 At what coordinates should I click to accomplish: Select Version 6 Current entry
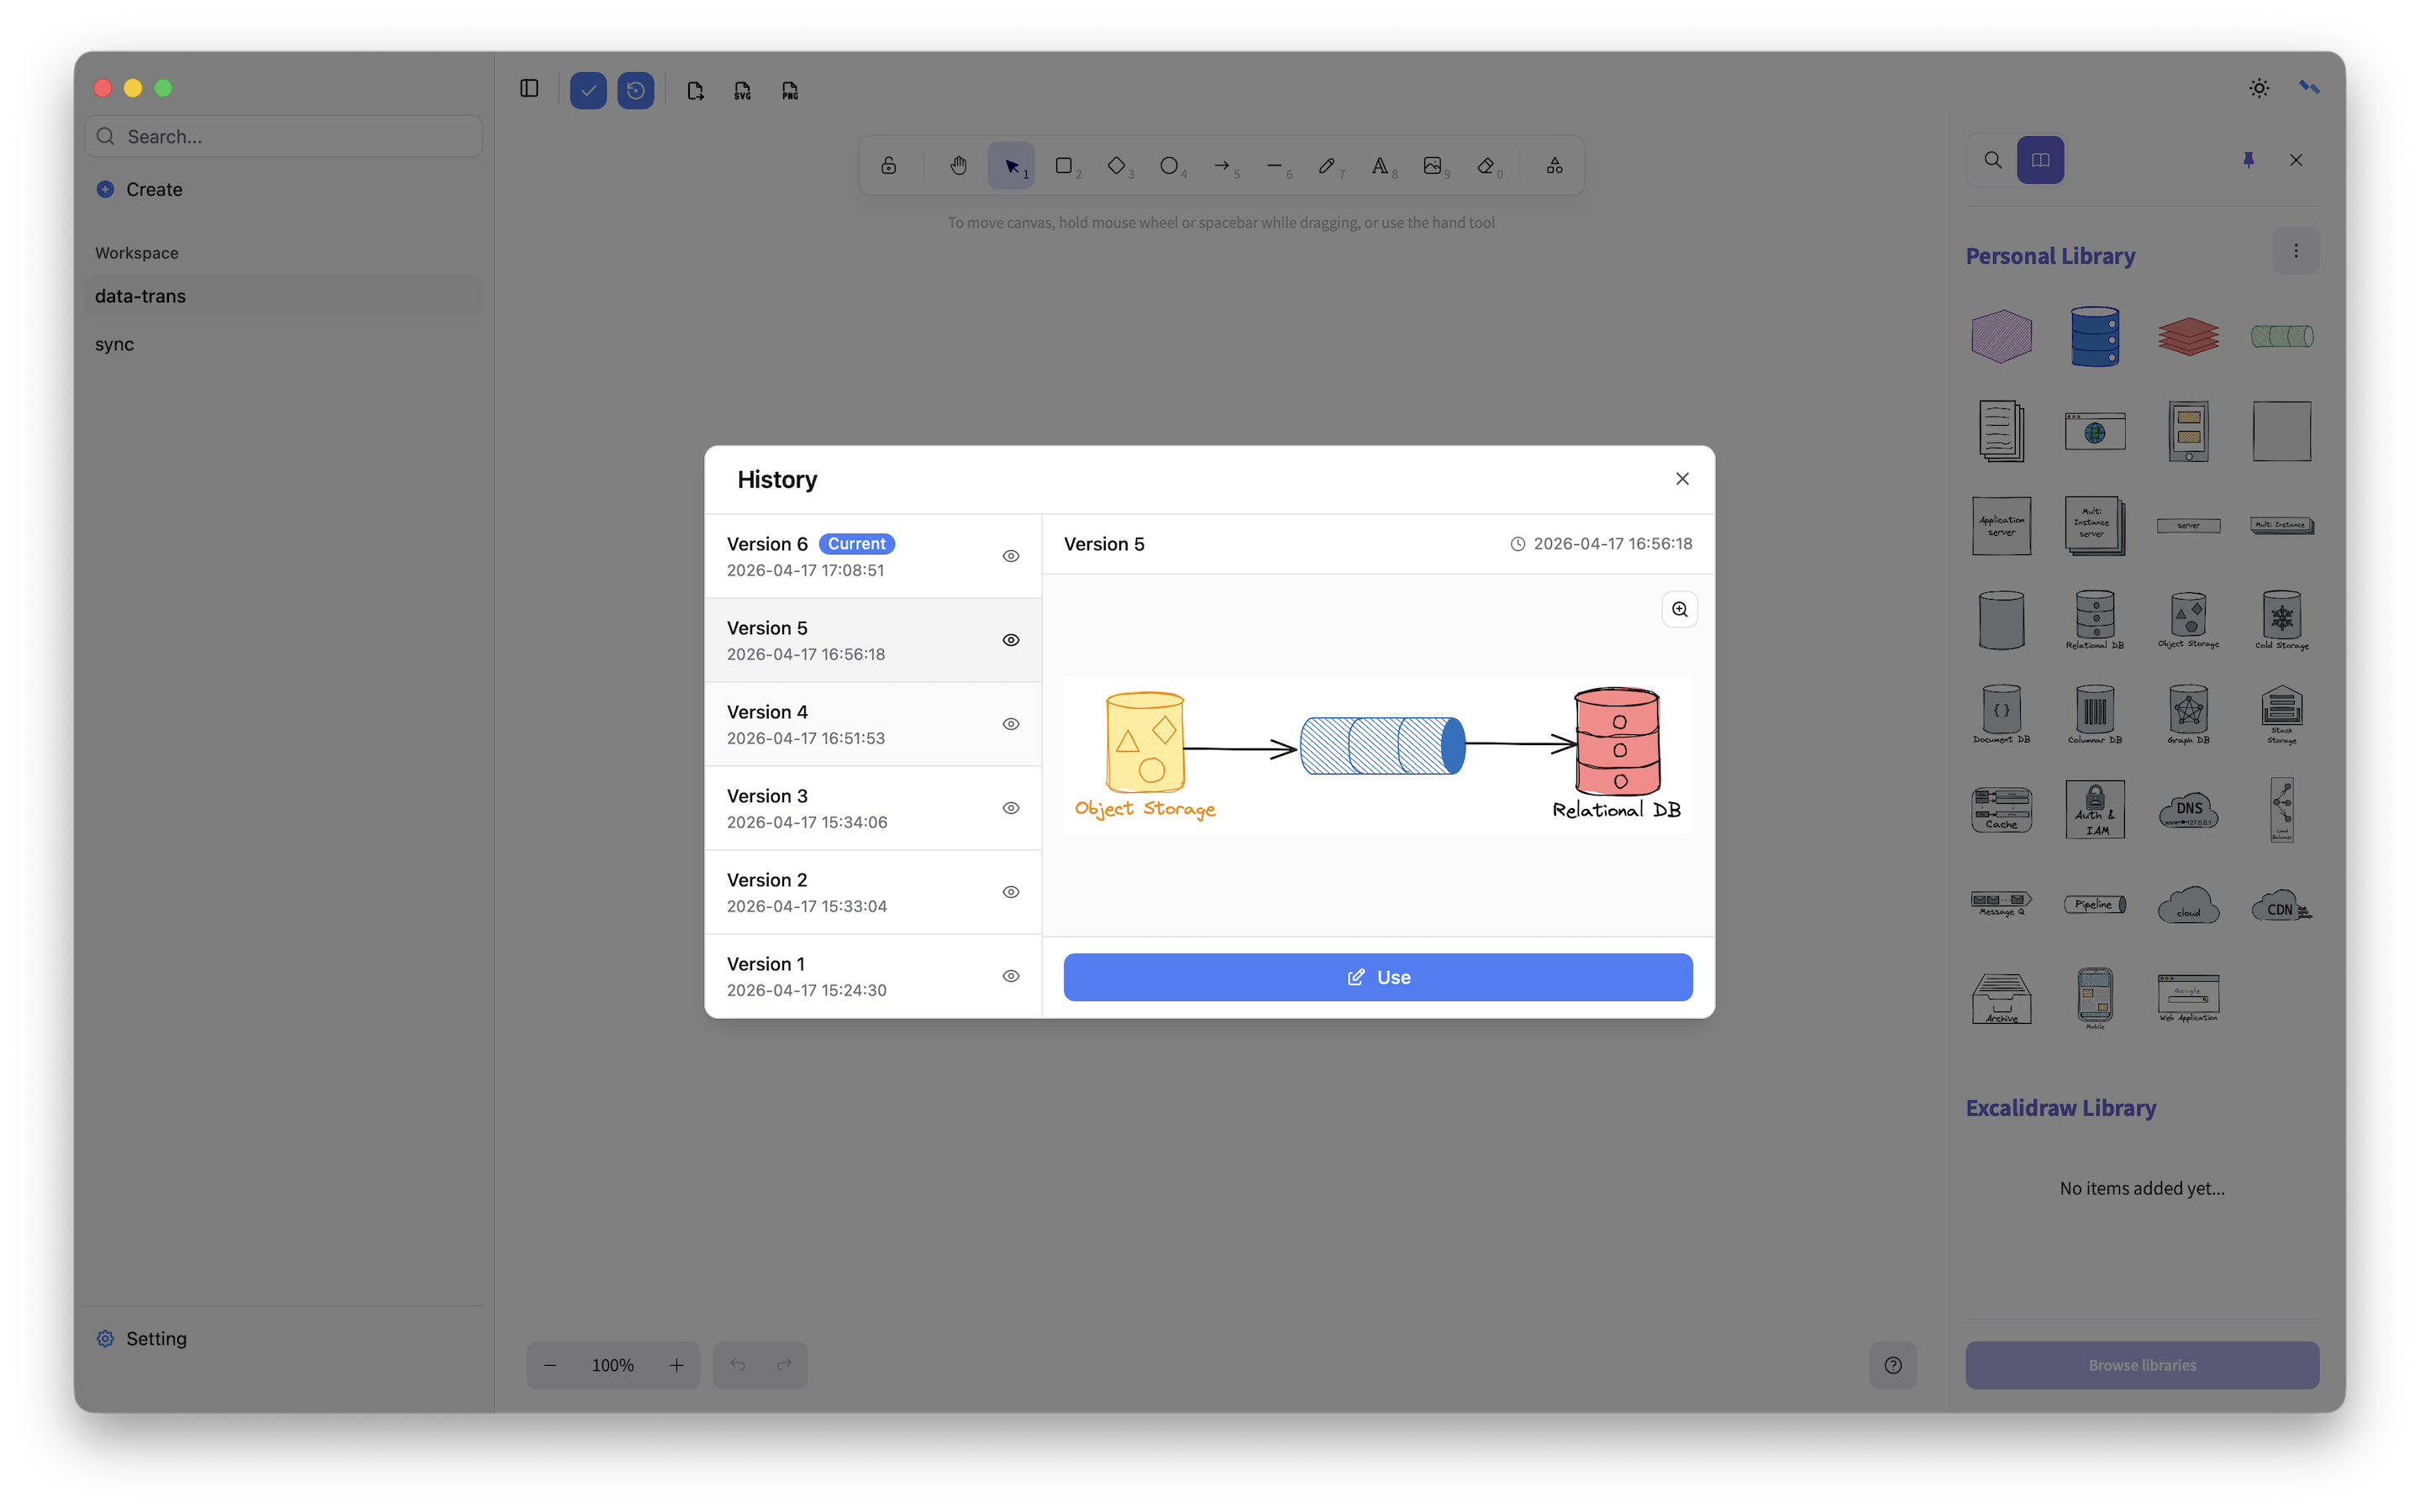click(x=873, y=556)
